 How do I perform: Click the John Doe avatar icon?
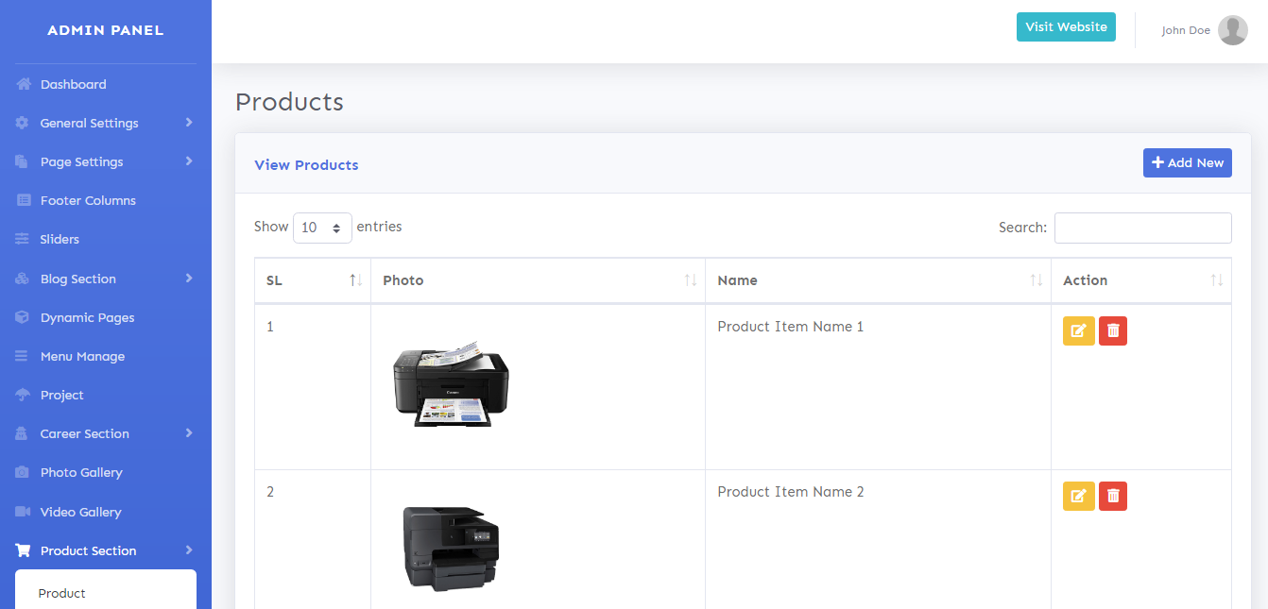(x=1232, y=30)
